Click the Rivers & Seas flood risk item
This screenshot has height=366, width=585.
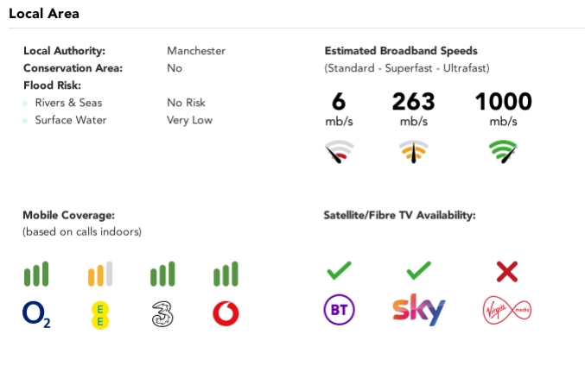point(68,103)
